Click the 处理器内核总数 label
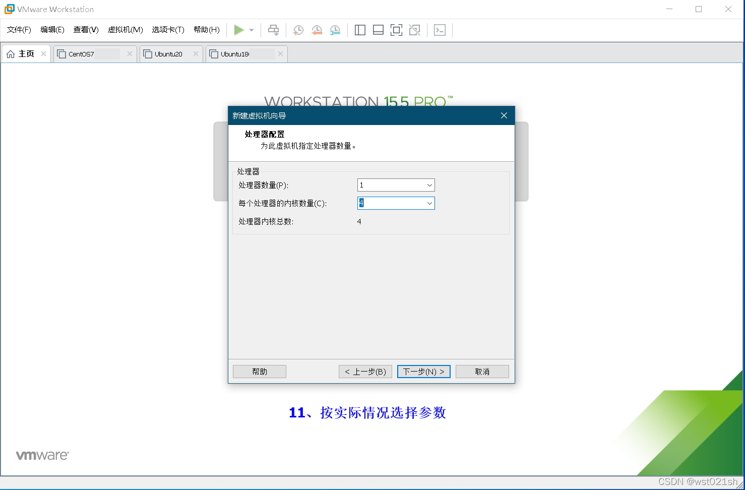Viewport: 745px width, 490px height. [266, 221]
